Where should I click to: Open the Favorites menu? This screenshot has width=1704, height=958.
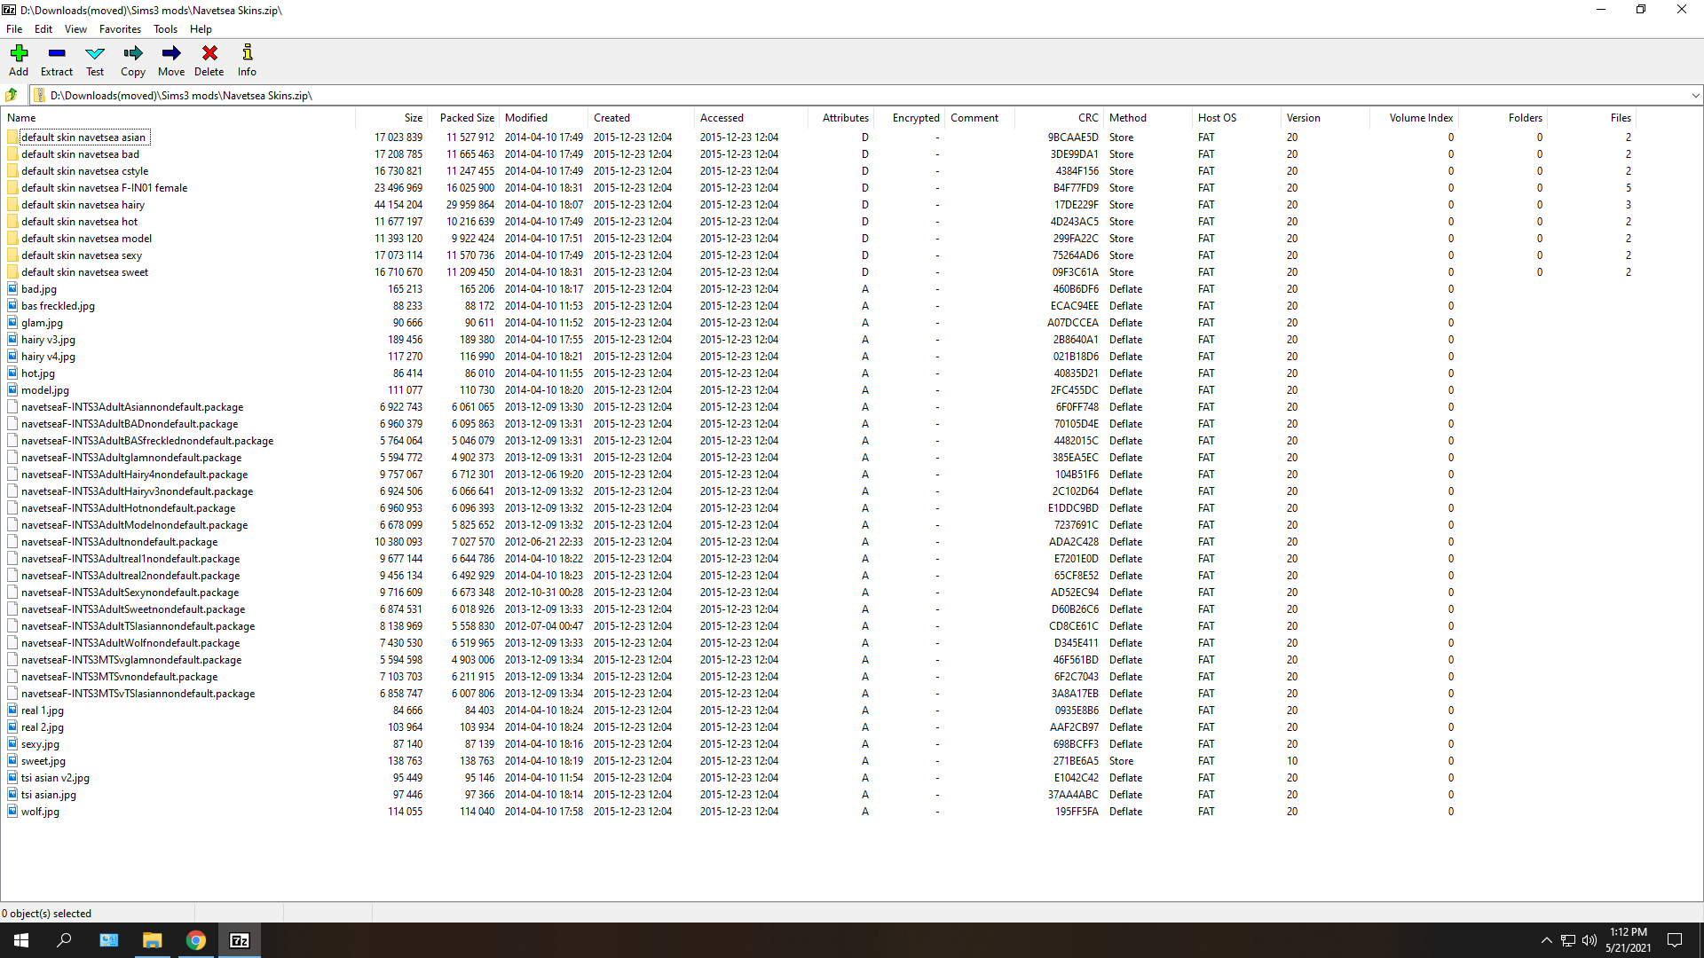[120, 29]
